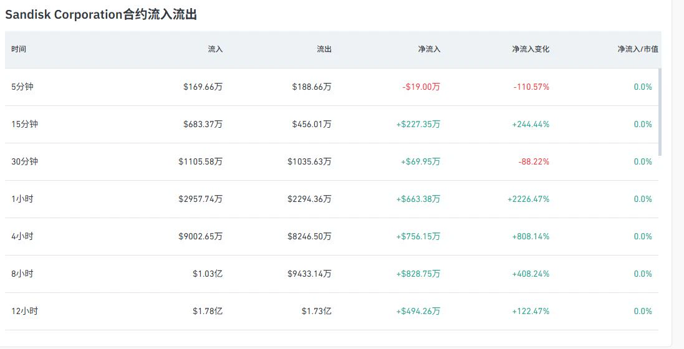
Task: Click outflow value $188.66万
Action: click(x=312, y=87)
